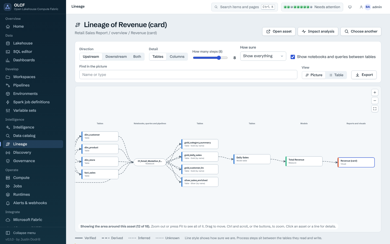Click the monitor display icon in header

(350, 7)
